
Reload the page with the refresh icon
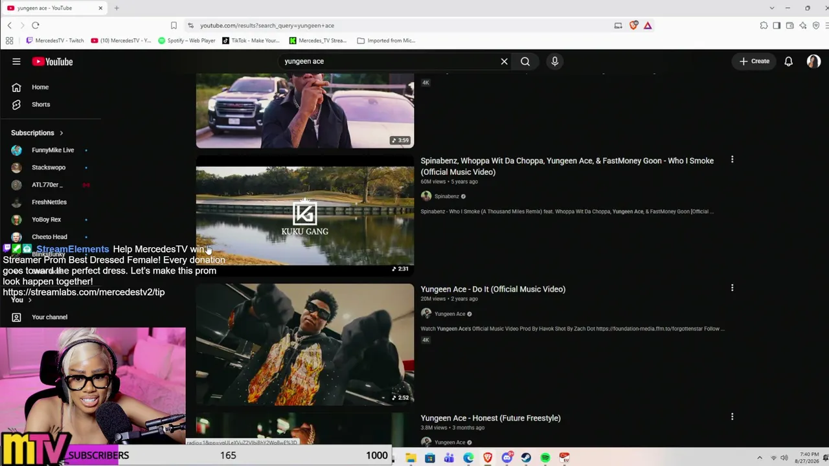point(36,25)
